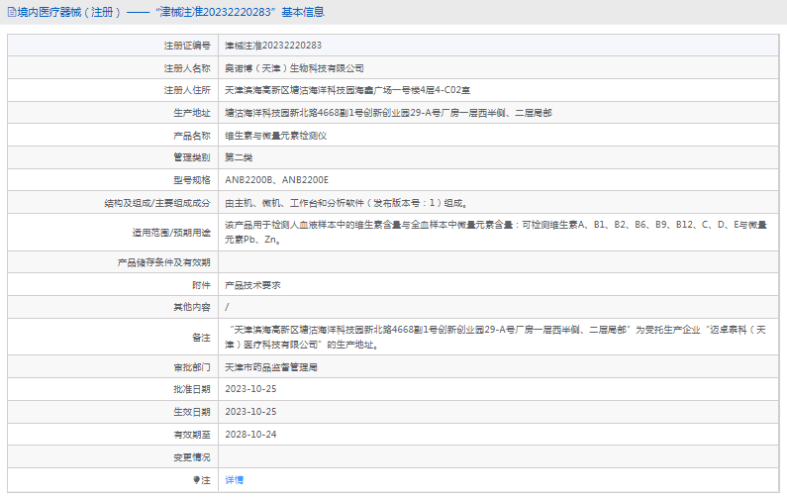The width and height of the screenshot is (787, 499).
Task: Click the 注册人名称 label
Action: 187,68
